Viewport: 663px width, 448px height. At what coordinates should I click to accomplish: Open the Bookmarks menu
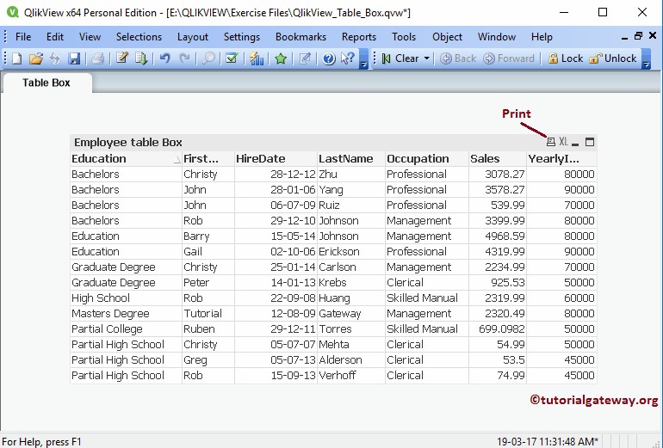click(301, 37)
